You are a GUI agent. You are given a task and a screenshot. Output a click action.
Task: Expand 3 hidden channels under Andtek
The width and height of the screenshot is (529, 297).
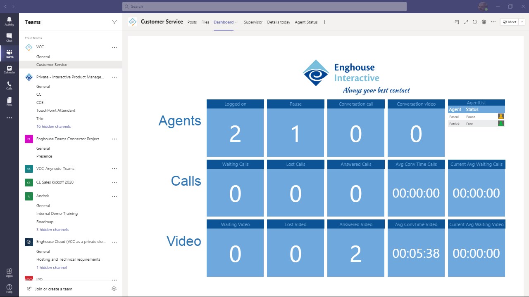click(x=52, y=229)
